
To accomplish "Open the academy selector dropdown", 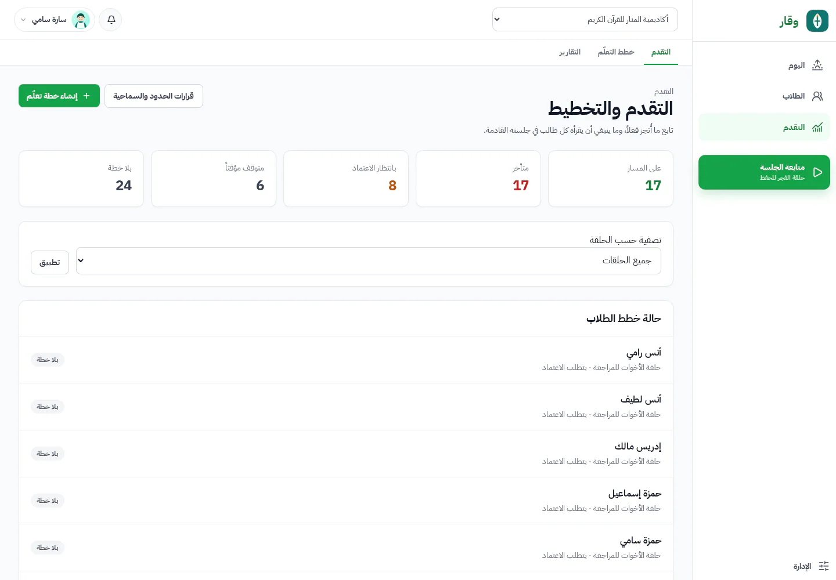I will (x=585, y=20).
